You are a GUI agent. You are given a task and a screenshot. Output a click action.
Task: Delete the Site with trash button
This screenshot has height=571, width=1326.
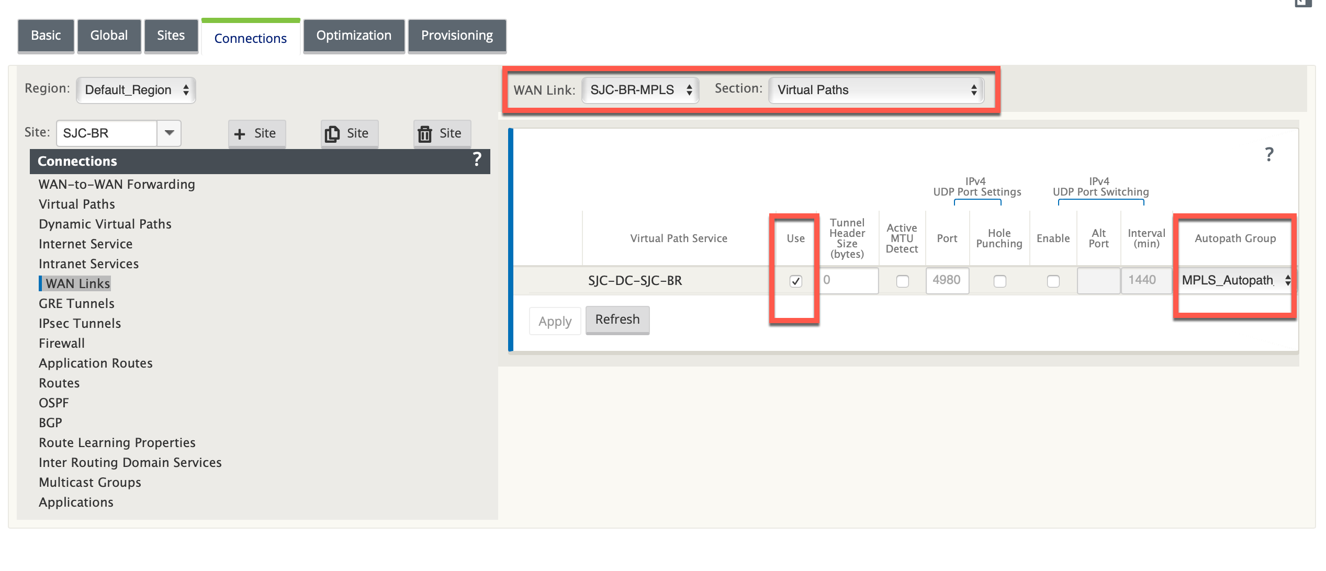tap(442, 133)
